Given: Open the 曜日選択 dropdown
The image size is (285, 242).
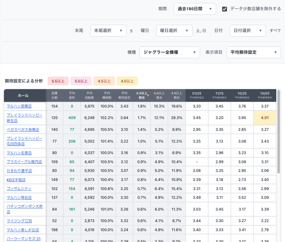Looking at the screenshot, I should (x=174, y=31).
